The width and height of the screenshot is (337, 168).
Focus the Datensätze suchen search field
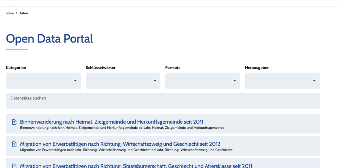(163, 101)
